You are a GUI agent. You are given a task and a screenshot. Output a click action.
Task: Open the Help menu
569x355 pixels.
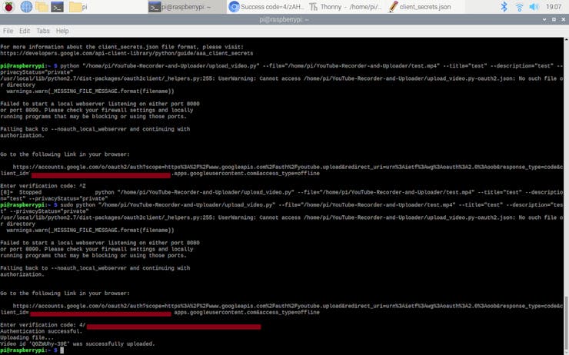click(62, 31)
